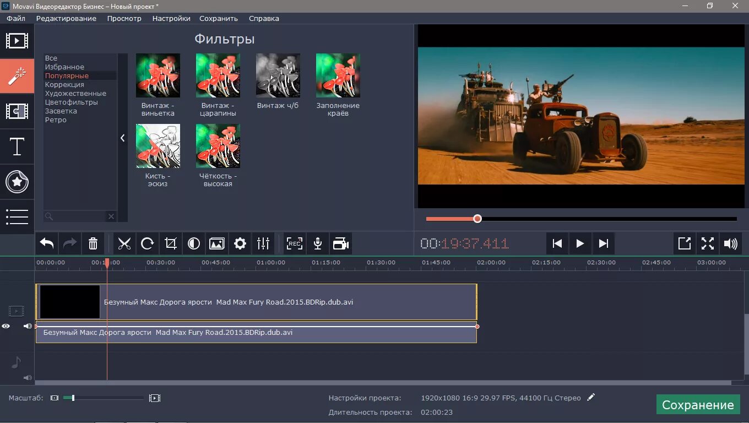Select the Популярные filter category
Viewport: 749px width, 423px height.
67,75
